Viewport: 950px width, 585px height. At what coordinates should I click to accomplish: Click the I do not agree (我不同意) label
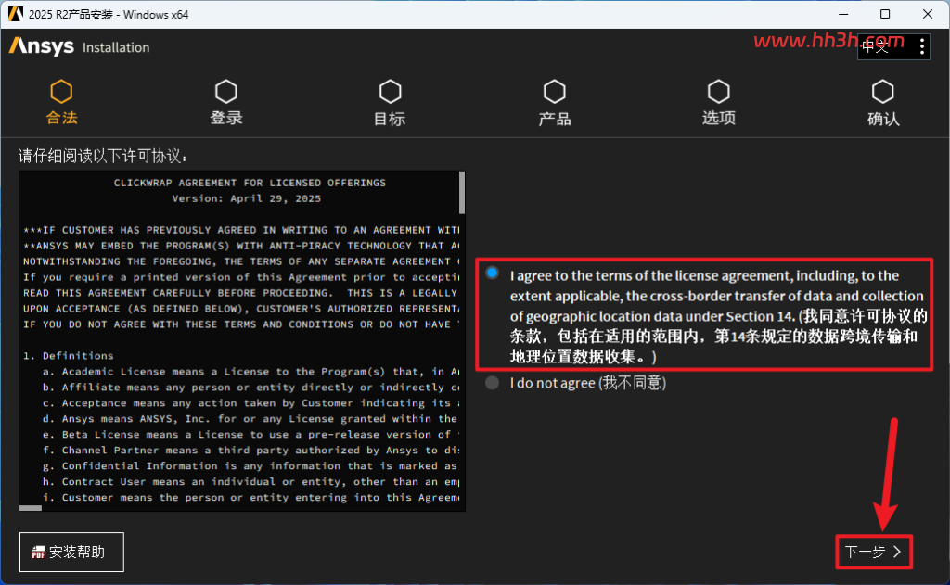pos(587,383)
